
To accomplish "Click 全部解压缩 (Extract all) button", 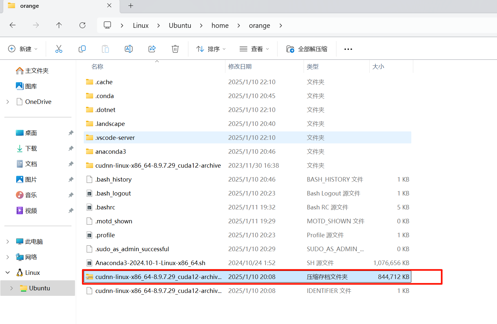I will 307,49.
